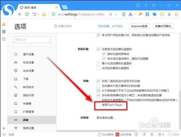Enable 关闭浏览器到托盘图标 checkbox
The image size is (181, 137).
[98, 68]
